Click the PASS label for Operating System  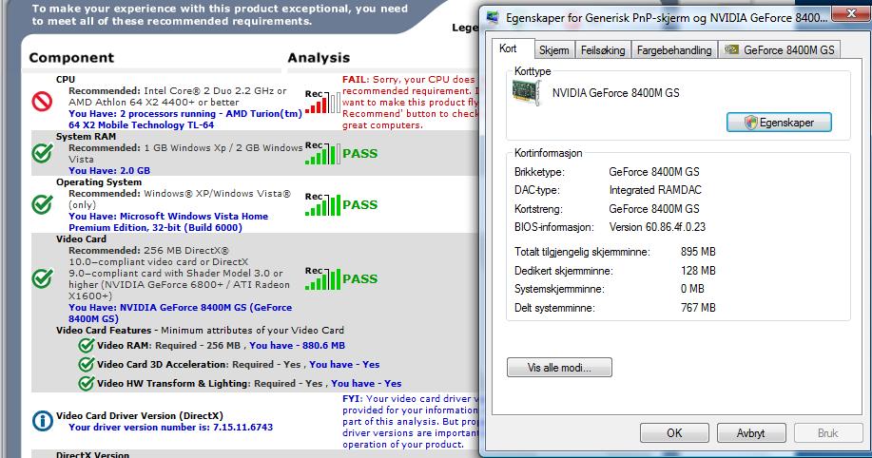point(359,204)
